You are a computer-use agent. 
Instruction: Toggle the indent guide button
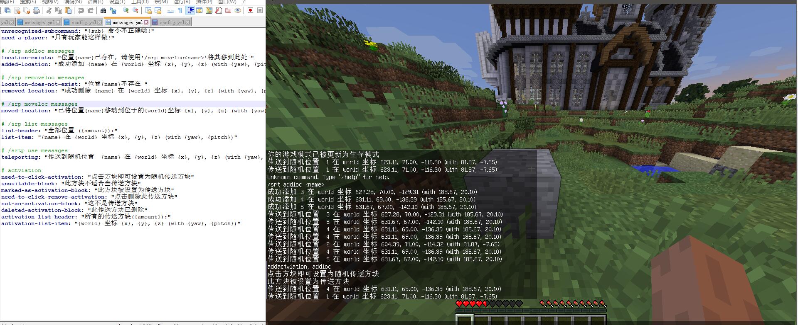pyautogui.click(x=190, y=10)
